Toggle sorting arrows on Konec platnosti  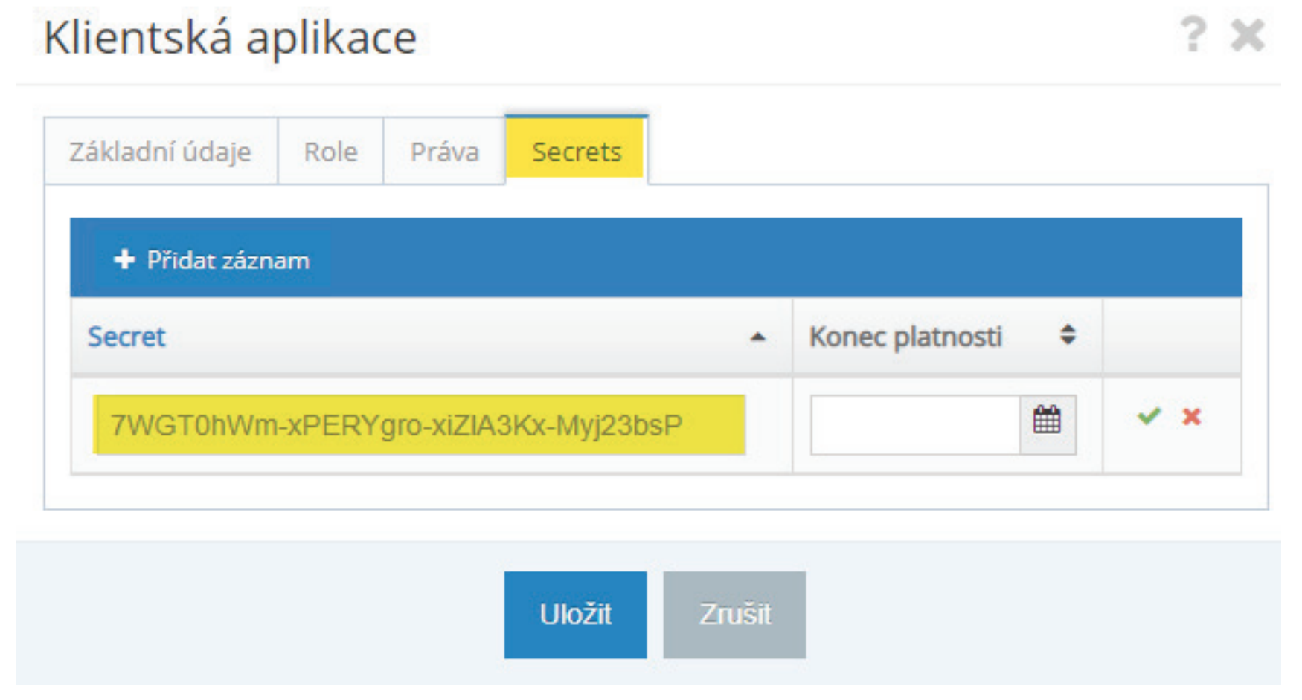click(1068, 335)
